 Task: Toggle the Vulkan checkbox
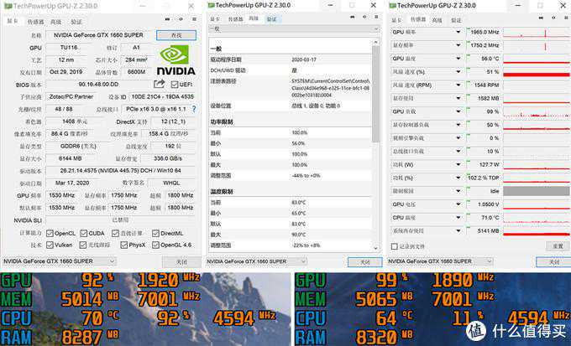click(x=49, y=245)
